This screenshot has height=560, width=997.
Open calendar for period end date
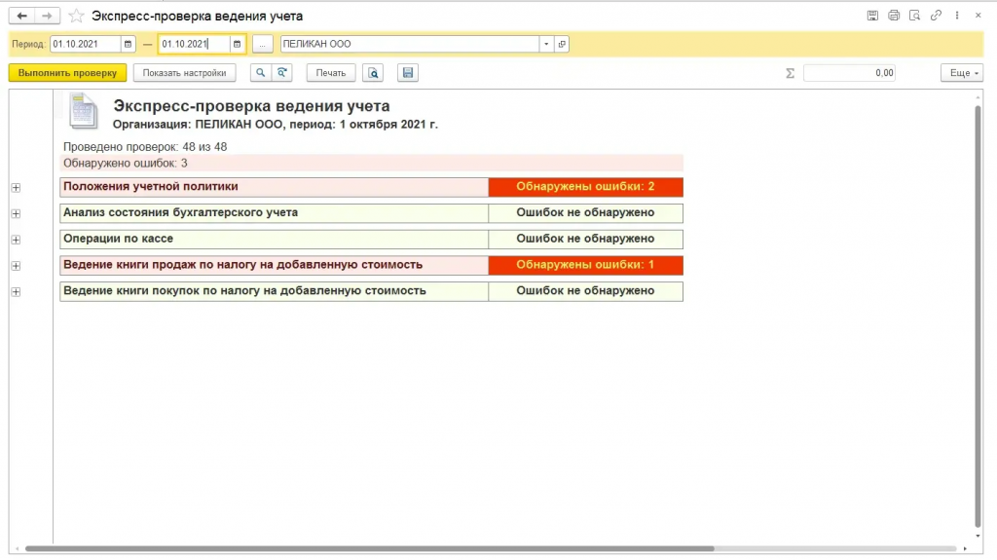click(x=238, y=44)
